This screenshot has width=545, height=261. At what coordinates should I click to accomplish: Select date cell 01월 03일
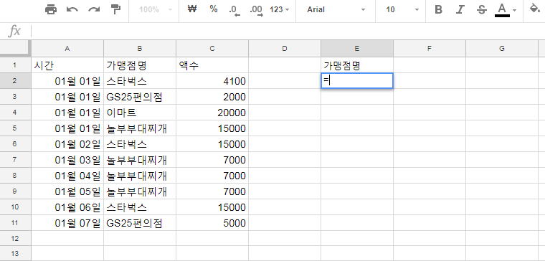pos(67,160)
